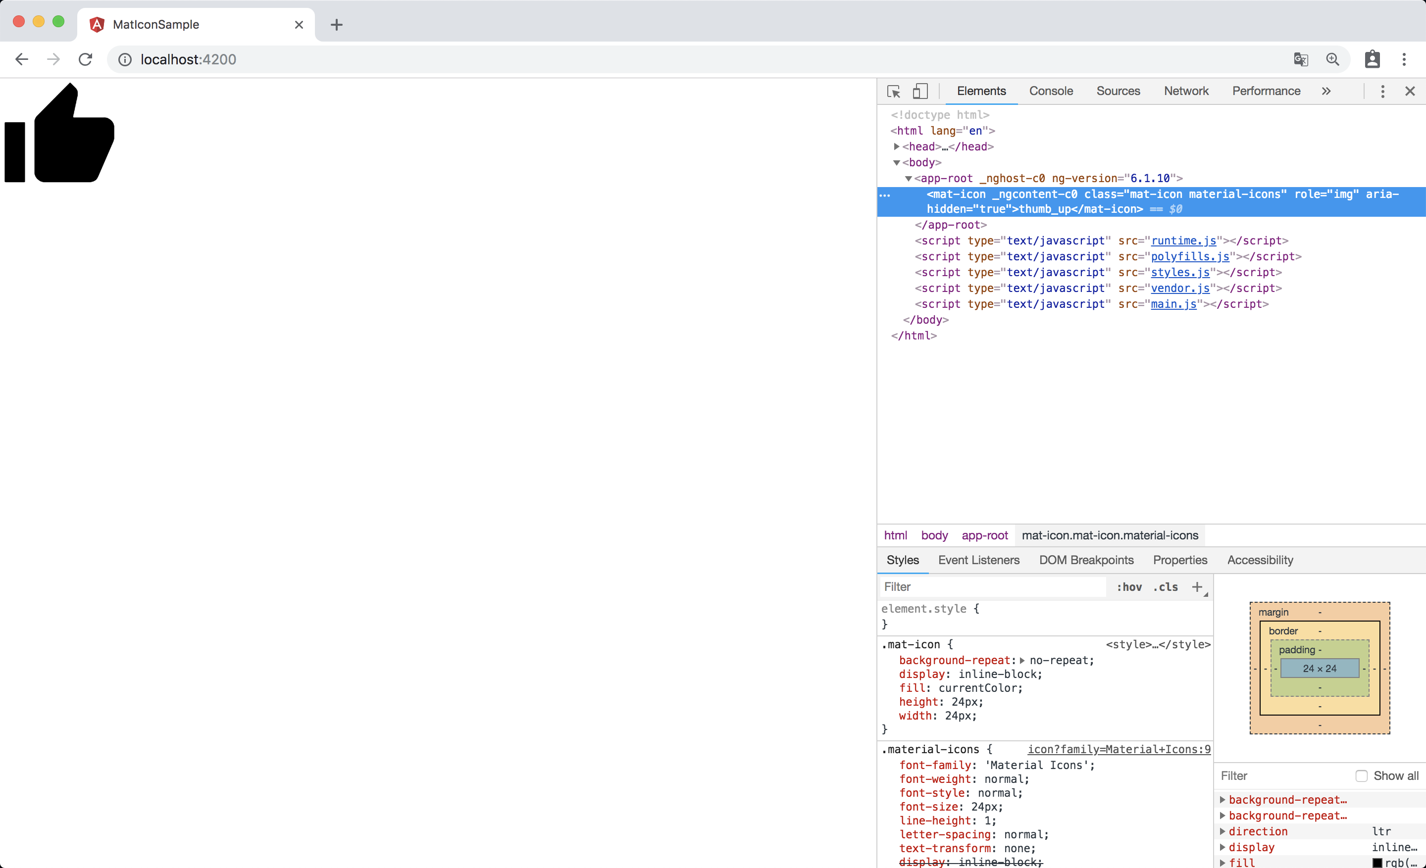The width and height of the screenshot is (1426, 868).
Task: Open the Accessibility tab
Action: coord(1260,560)
